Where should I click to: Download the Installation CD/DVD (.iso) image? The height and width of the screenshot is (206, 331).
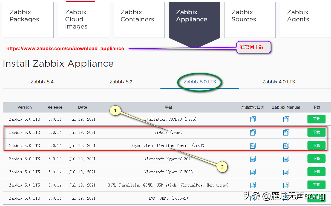click(316, 119)
